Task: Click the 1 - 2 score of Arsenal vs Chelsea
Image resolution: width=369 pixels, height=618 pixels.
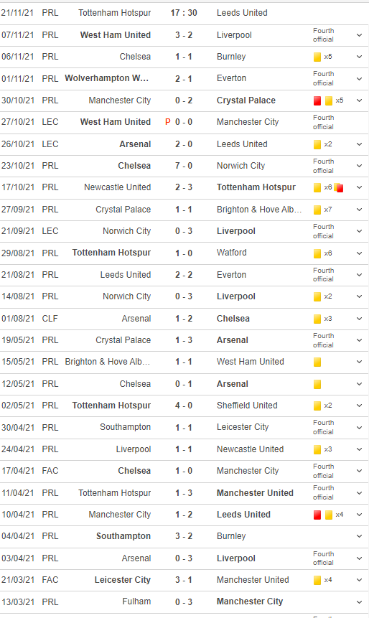Action: pyautogui.click(x=184, y=319)
